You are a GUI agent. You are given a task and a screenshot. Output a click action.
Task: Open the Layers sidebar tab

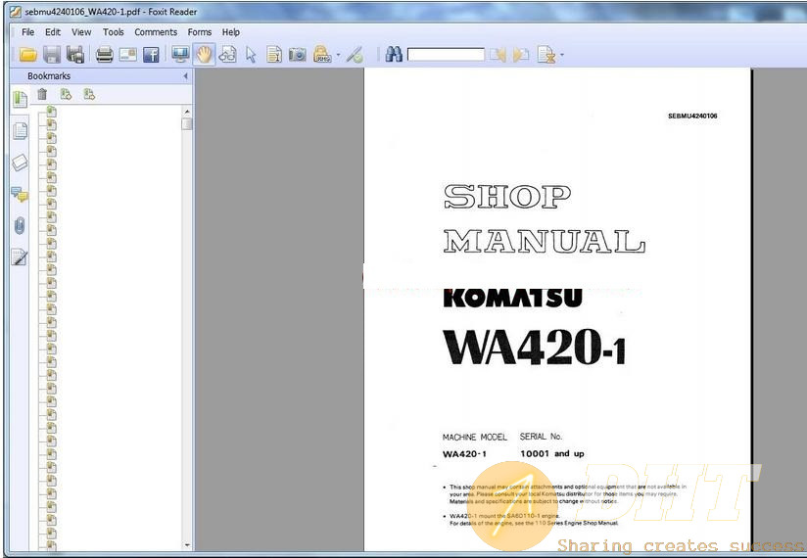point(20,163)
